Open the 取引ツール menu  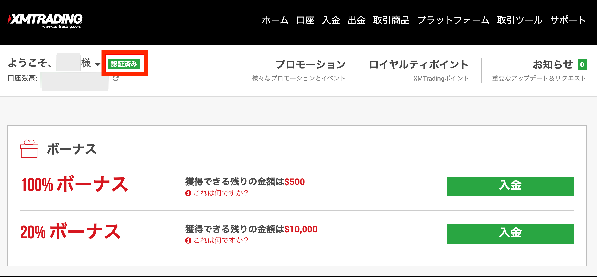(520, 20)
